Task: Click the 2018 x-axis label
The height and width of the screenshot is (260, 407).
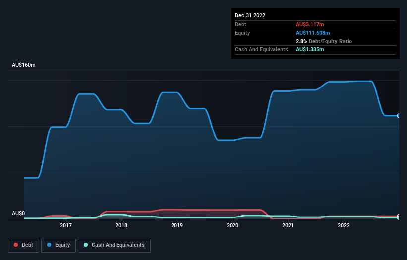Action: (x=121, y=225)
